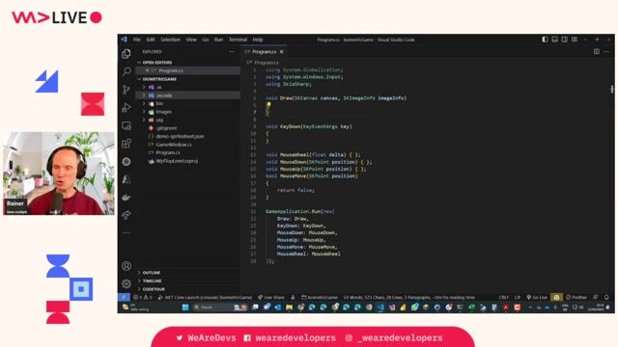Viewport: 618px width, 347px height.
Task: Click Prettier in status bar
Action: tap(576, 298)
